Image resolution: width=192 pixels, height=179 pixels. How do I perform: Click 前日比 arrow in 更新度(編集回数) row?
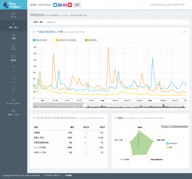85,143
